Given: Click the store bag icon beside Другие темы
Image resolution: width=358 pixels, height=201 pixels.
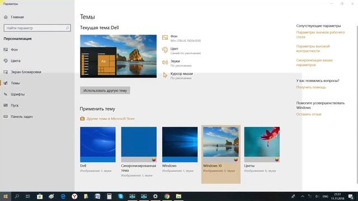Looking at the screenshot, I should pos(82,118).
